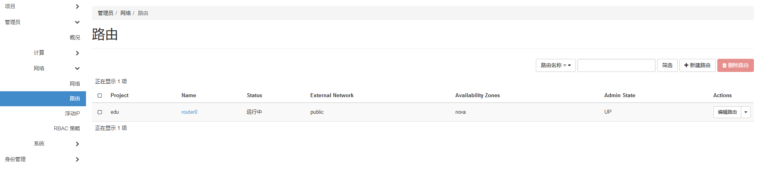This screenshot has height=173, width=759.
Task: Expand the 计算 submenu chevron
Action: 77,53
